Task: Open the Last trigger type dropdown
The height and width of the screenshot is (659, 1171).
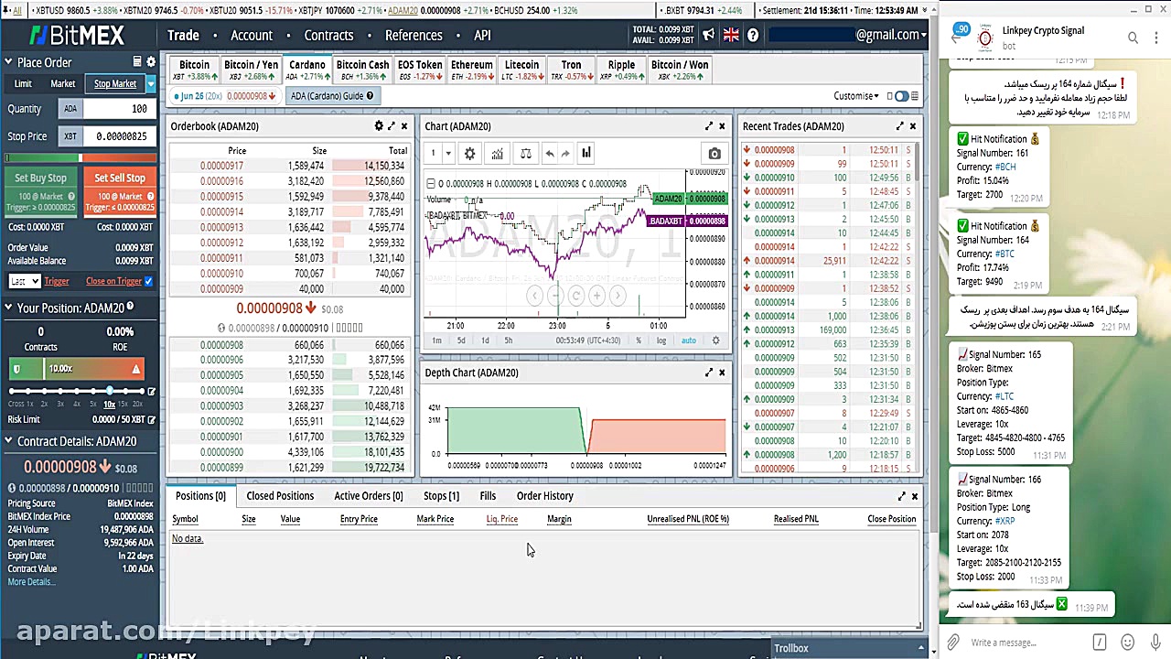Action: (x=25, y=281)
